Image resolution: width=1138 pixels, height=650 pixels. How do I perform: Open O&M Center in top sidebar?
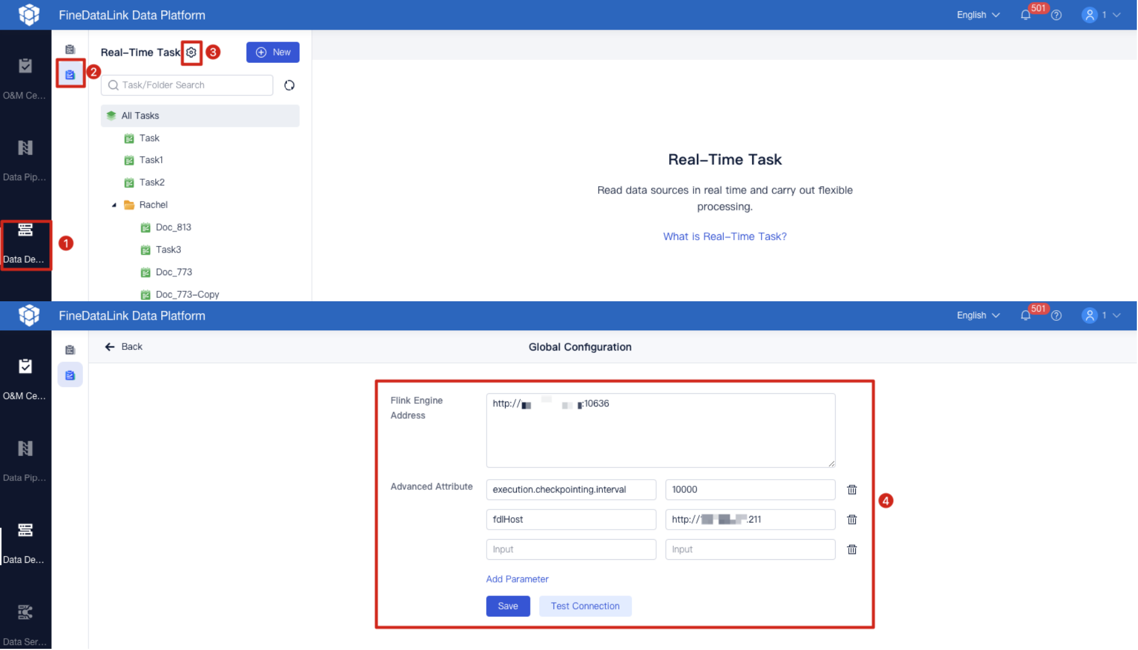25,78
